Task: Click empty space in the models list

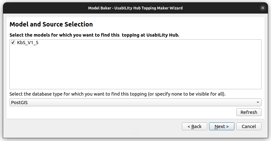Action: [135, 68]
